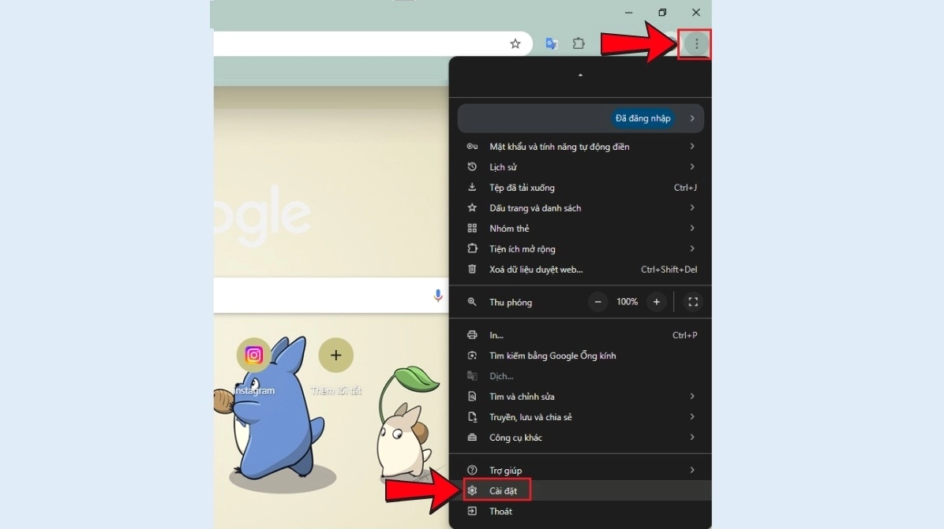Expand Mật khẩu và tính năng tự động điền

tap(580, 147)
